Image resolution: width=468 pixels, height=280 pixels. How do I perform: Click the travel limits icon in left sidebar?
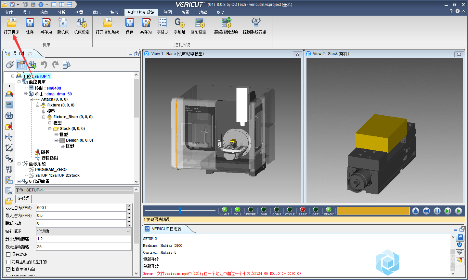click(x=9, y=137)
